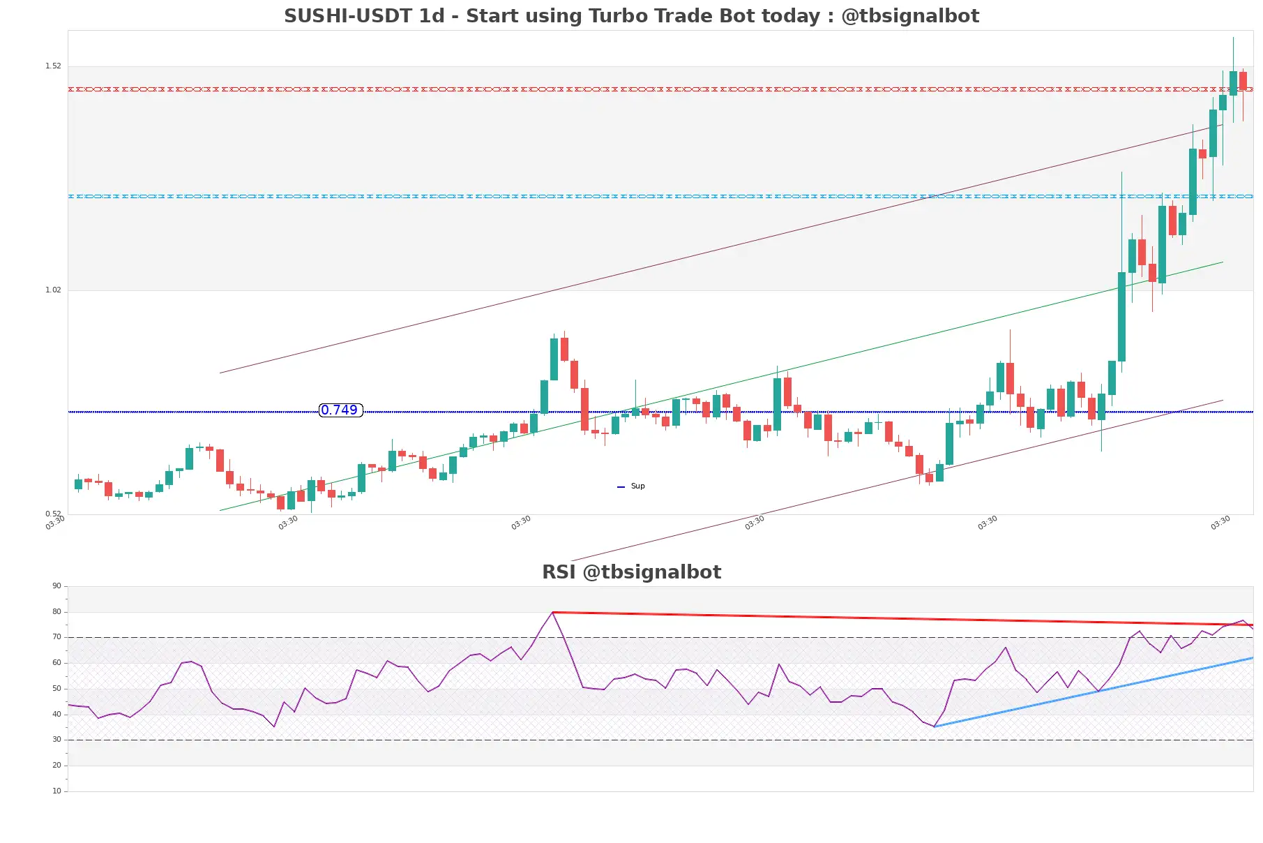Click the SUSHI-USDT 1d chart title
Image resolution: width=1263 pixels, height=843 pixels.
[x=631, y=16]
